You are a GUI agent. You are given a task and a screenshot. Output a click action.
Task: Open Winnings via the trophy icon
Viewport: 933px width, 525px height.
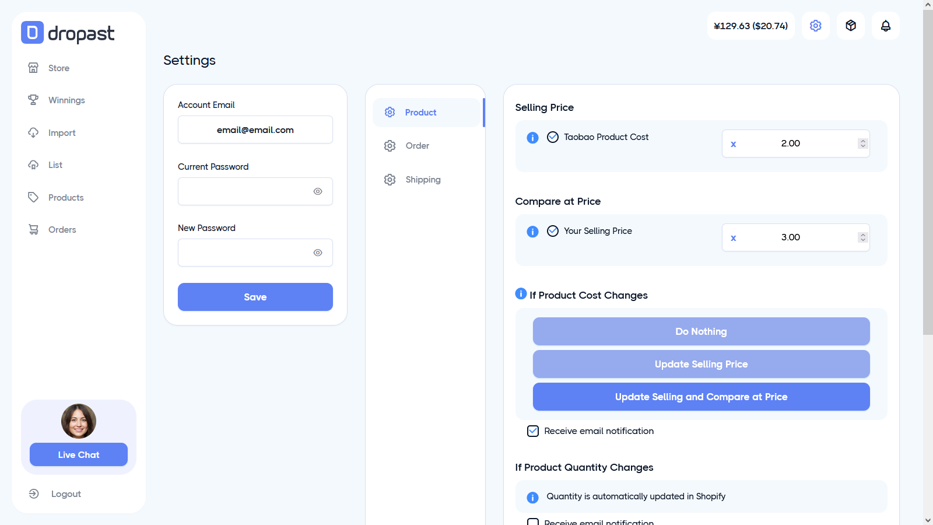click(33, 100)
